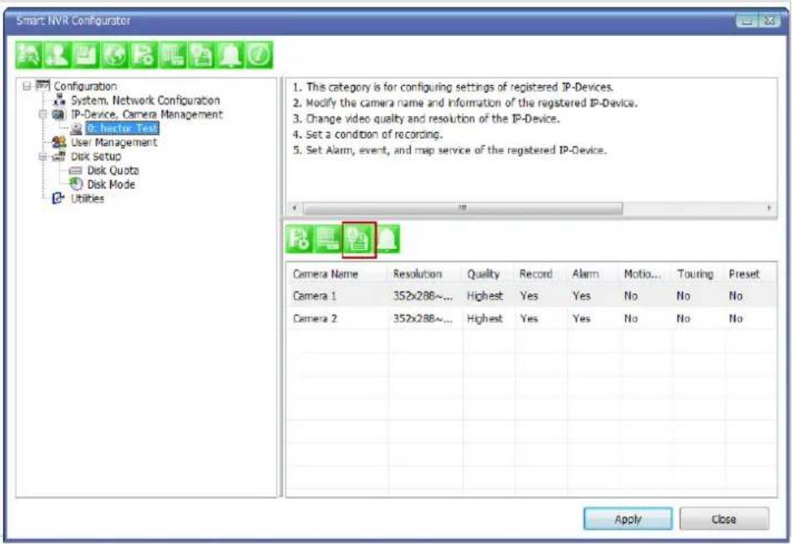Click the horizontal scrollbar thumb in description panel

463,208
